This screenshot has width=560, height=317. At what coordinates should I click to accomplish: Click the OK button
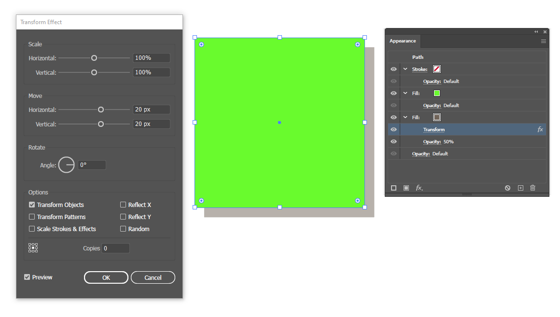[106, 277]
